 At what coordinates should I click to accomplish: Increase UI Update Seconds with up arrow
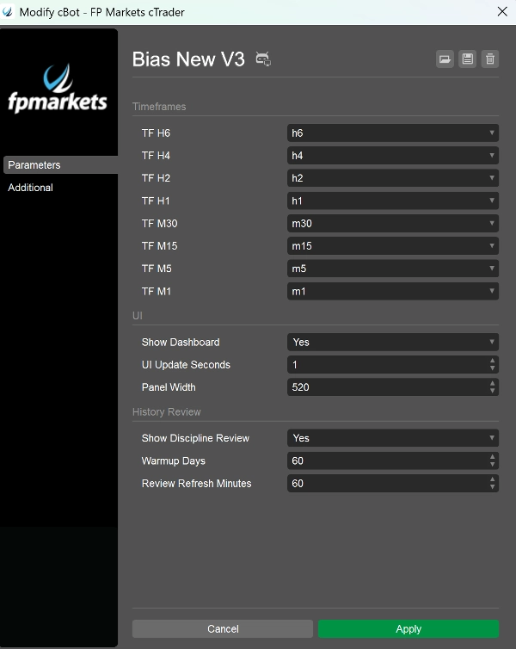[492, 361]
